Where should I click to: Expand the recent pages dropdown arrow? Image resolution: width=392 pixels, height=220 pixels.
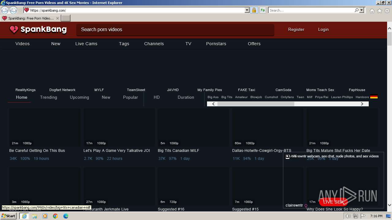click(x=20, y=10)
